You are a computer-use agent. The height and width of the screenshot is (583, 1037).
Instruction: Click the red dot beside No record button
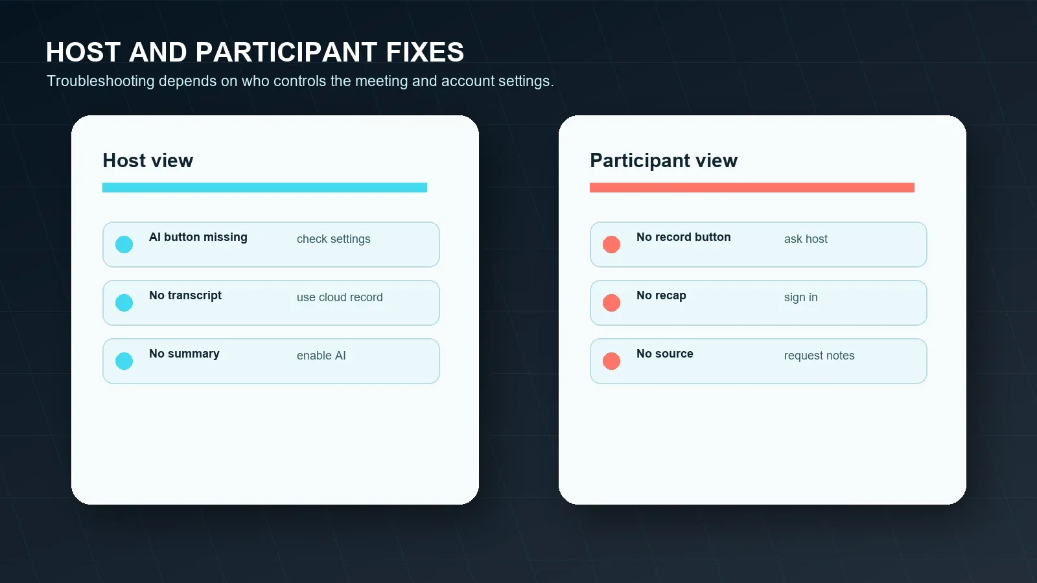click(x=611, y=244)
